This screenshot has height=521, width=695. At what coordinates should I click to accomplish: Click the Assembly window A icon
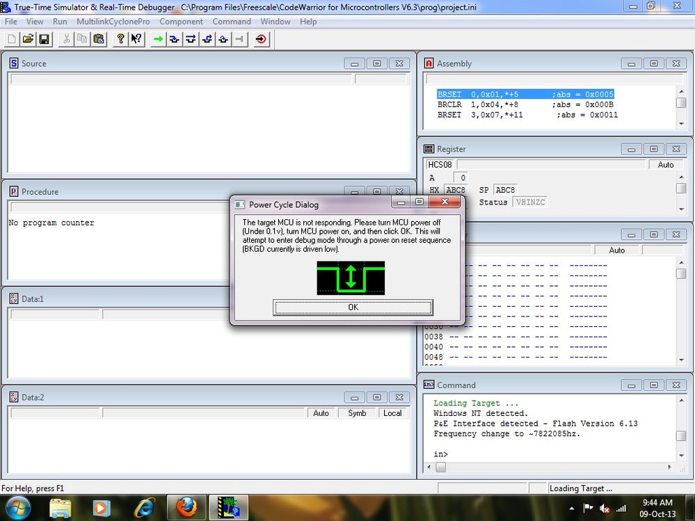pyautogui.click(x=429, y=63)
